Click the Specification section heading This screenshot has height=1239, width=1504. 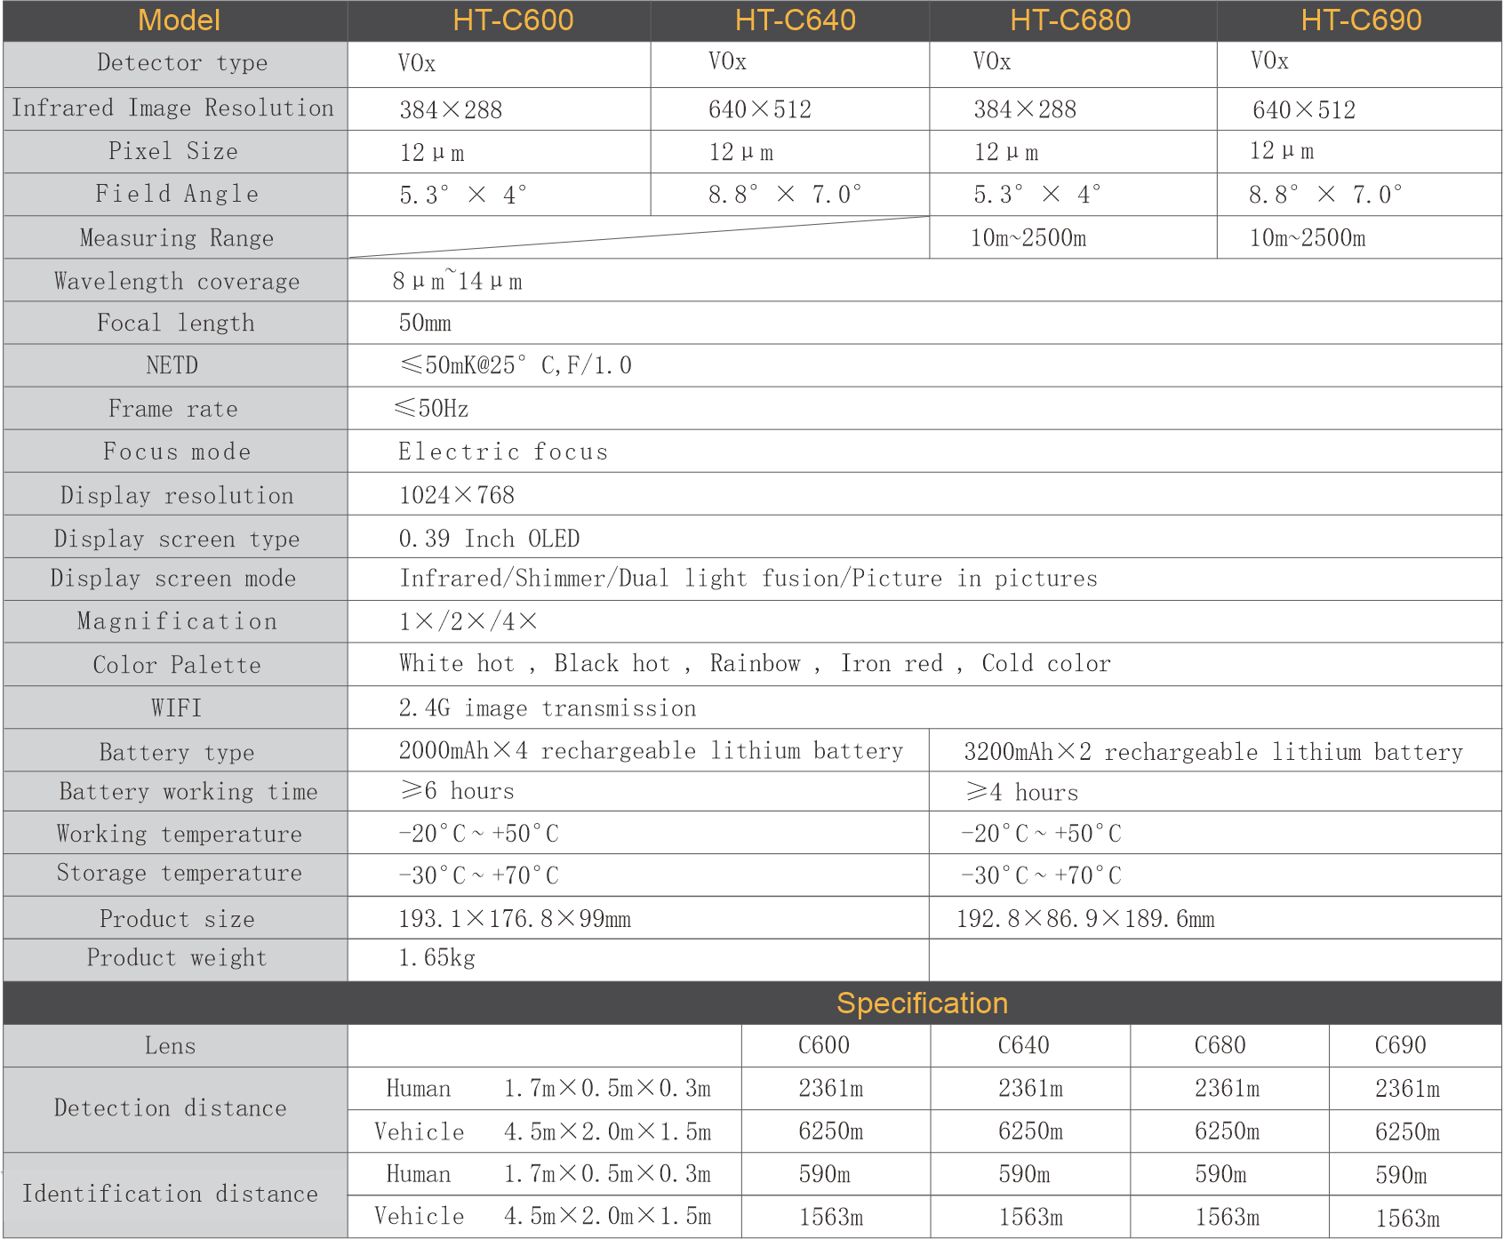[922, 1003]
